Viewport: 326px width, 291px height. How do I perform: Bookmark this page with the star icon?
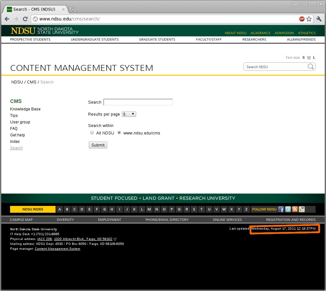click(309, 19)
